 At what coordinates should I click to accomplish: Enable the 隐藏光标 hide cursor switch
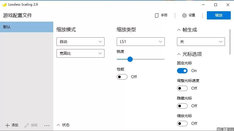click(x=182, y=106)
